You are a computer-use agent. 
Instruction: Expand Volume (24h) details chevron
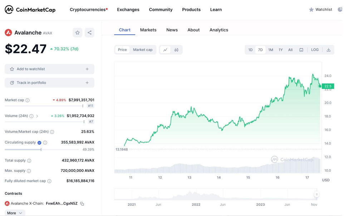click(x=37, y=116)
